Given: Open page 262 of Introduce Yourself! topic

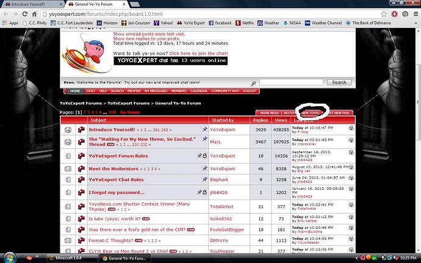Looking at the screenshot, I should [x=165, y=130].
